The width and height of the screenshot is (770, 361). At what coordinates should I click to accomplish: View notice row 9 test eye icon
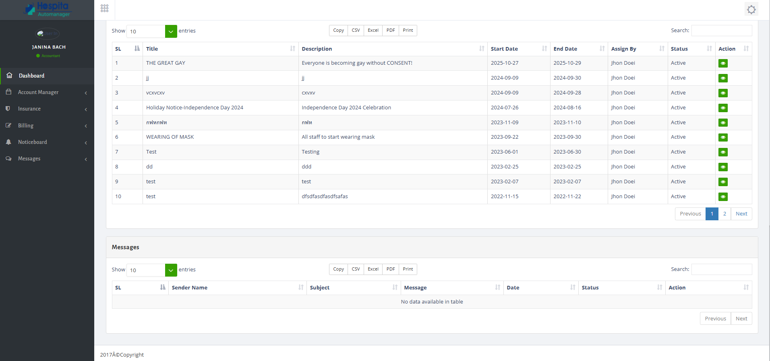click(723, 182)
